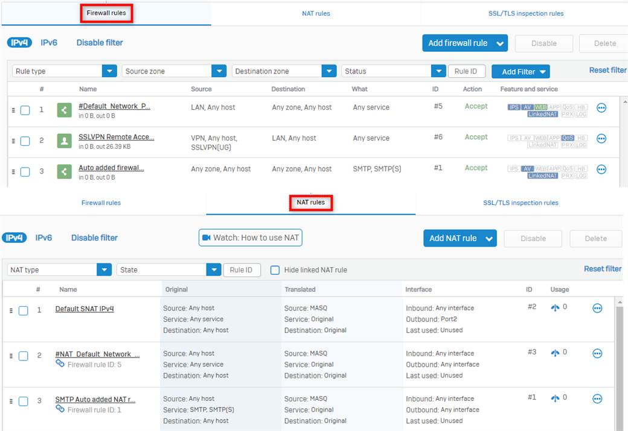Click Disable filter link in firewall section
628x431 pixels.
pos(100,42)
